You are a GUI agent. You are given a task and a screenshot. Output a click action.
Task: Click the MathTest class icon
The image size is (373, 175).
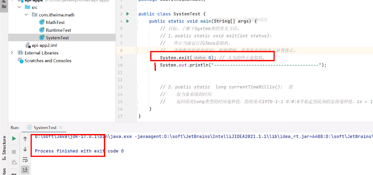click(x=42, y=22)
